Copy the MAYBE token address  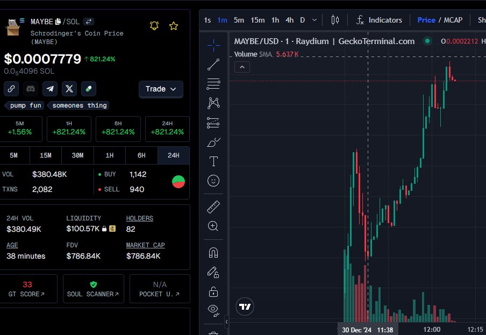pos(58,22)
